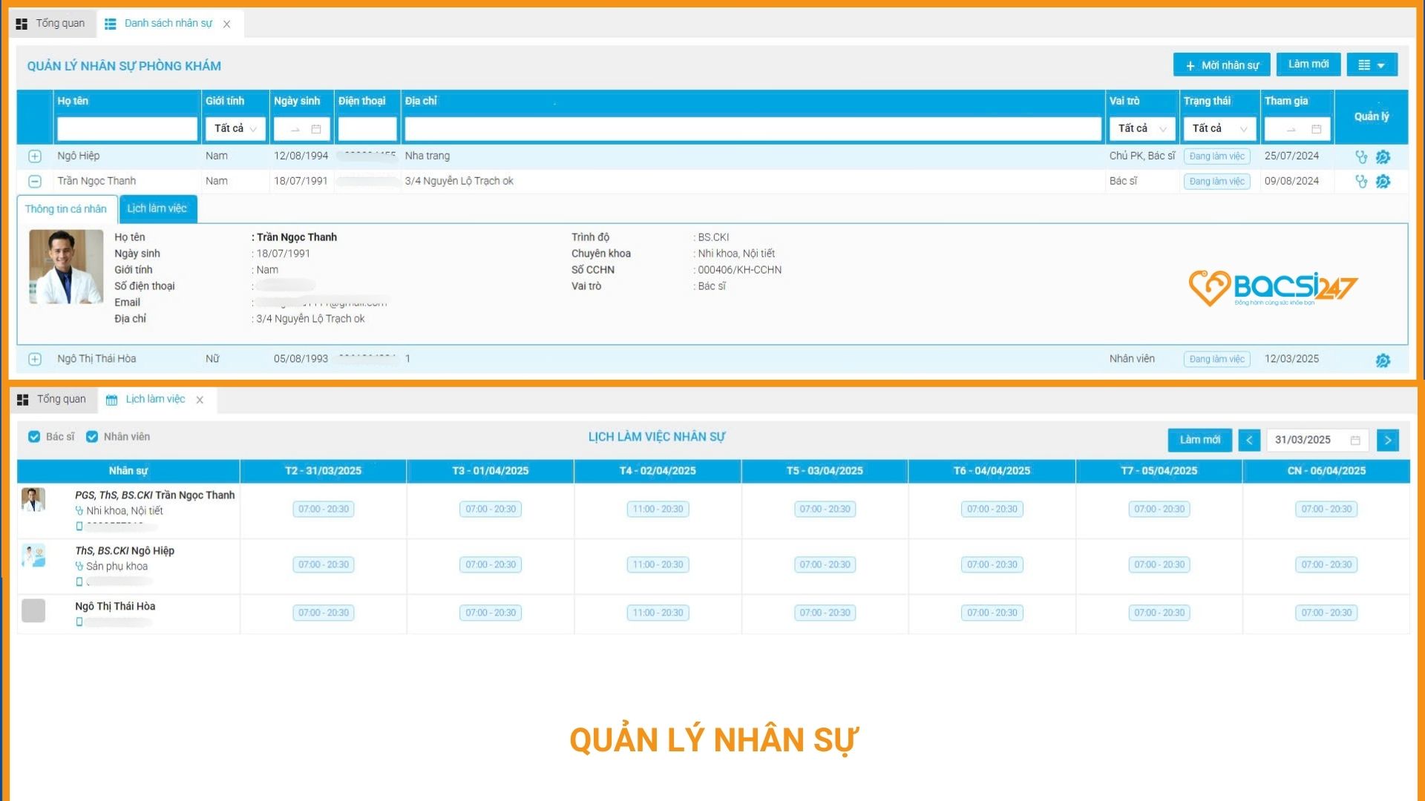This screenshot has width=1425, height=801.
Task: Go to previous week arrow in schedule
Action: coord(1249,441)
